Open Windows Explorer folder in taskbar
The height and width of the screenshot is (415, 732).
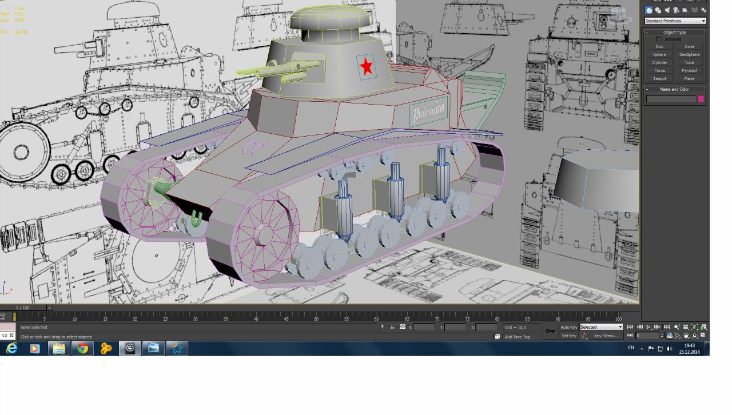pos(59,349)
